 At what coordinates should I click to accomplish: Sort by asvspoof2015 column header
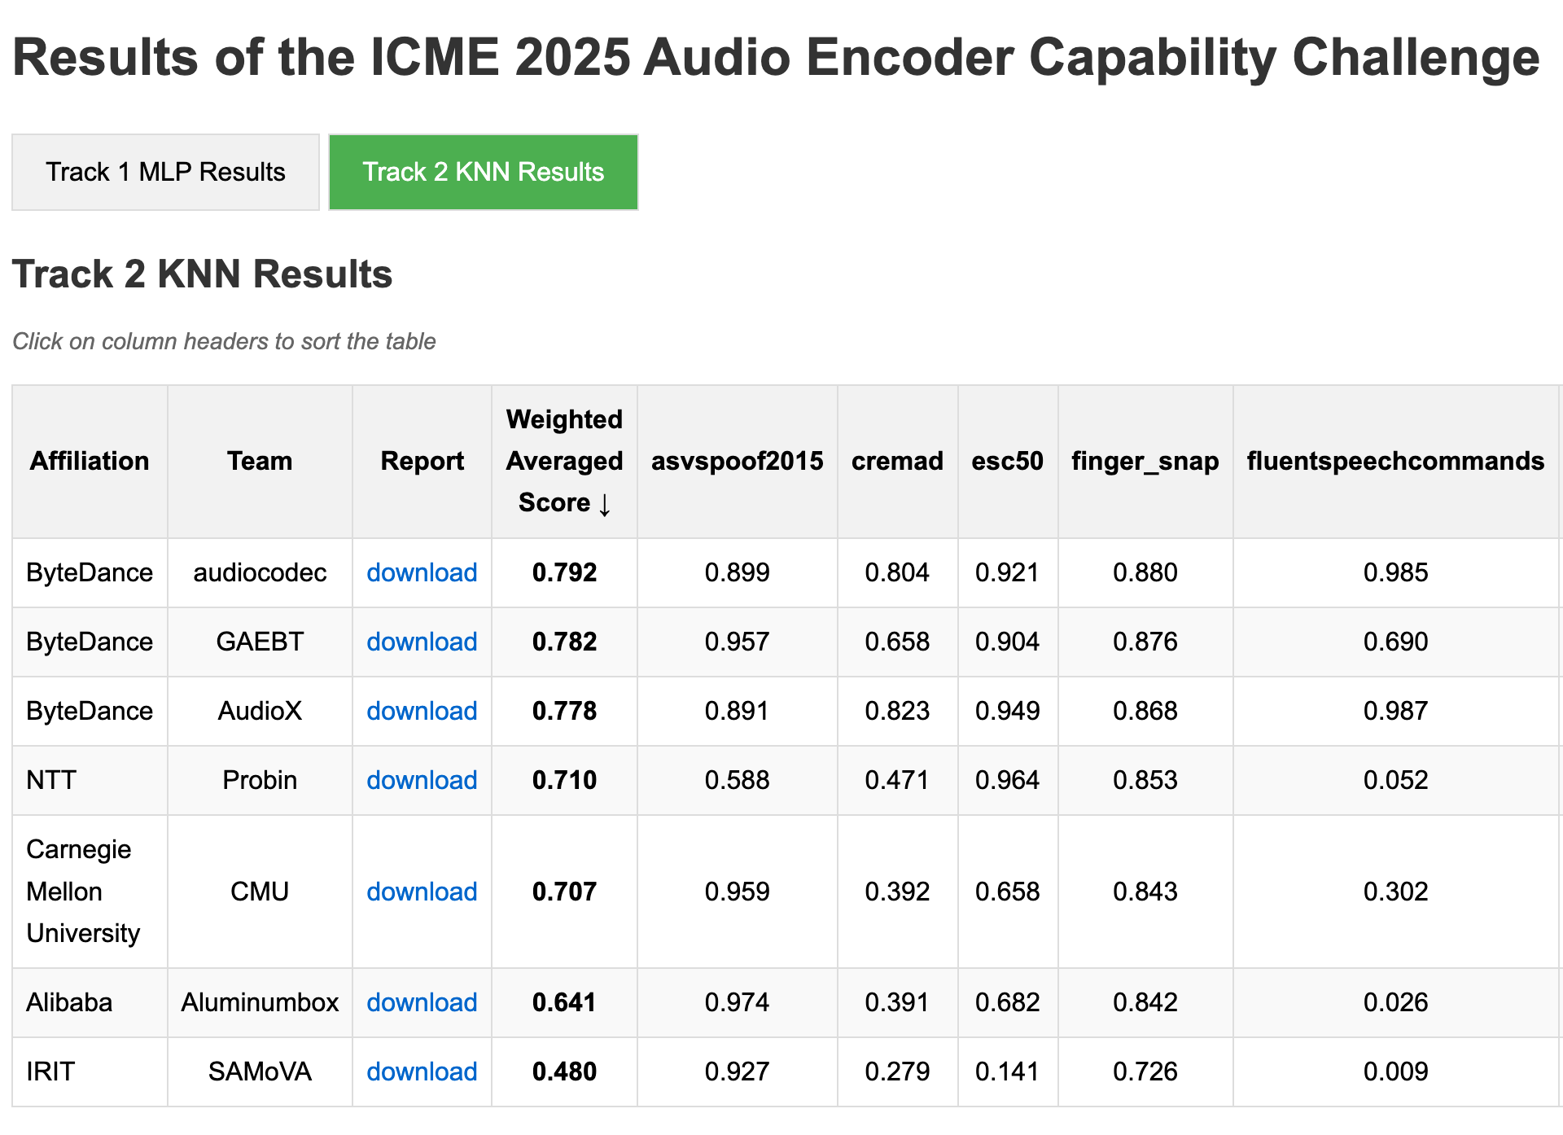[x=737, y=461]
